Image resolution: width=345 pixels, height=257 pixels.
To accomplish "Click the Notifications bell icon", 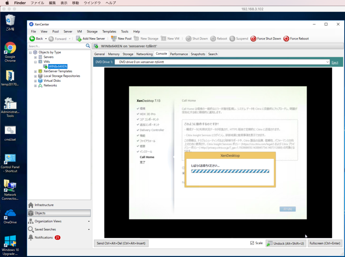I will click(31, 237).
